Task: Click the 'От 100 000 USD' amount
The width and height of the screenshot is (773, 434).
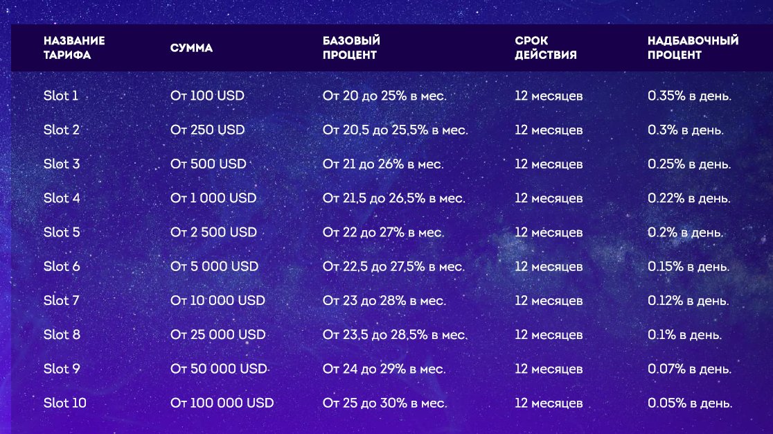Action: click(x=222, y=403)
